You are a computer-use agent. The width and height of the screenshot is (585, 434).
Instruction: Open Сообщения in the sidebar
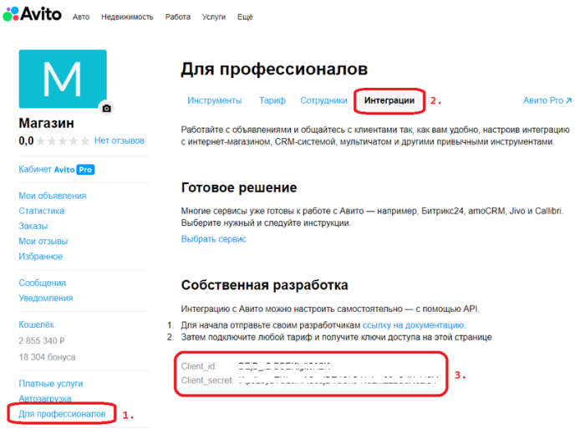[x=45, y=283]
